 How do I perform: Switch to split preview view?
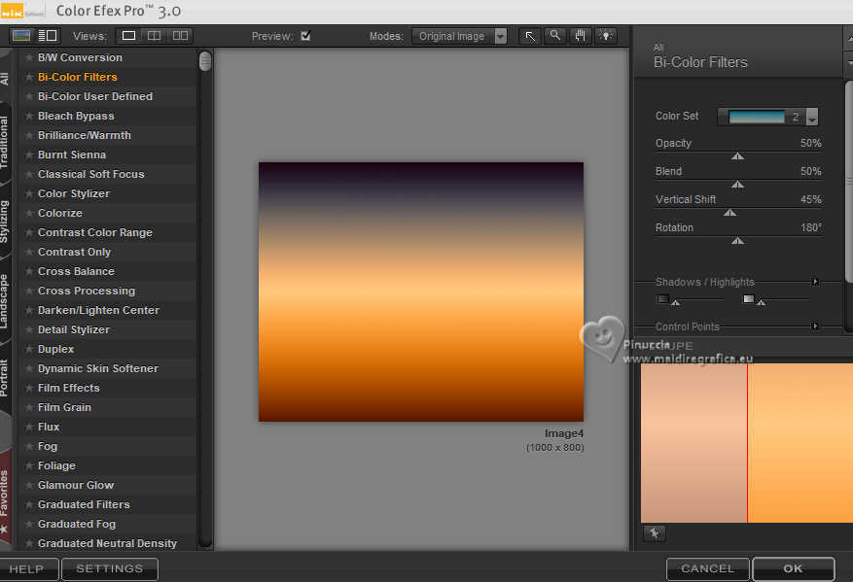click(155, 36)
